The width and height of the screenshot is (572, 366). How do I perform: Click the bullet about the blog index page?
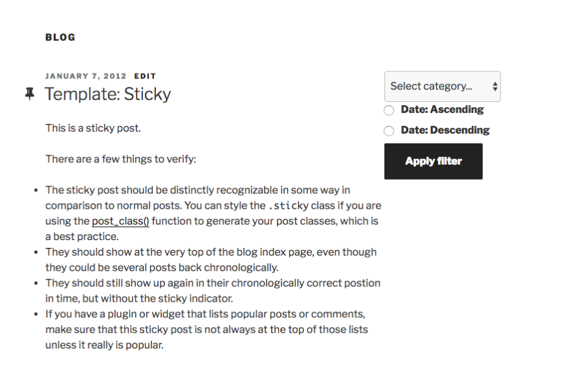click(x=211, y=260)
